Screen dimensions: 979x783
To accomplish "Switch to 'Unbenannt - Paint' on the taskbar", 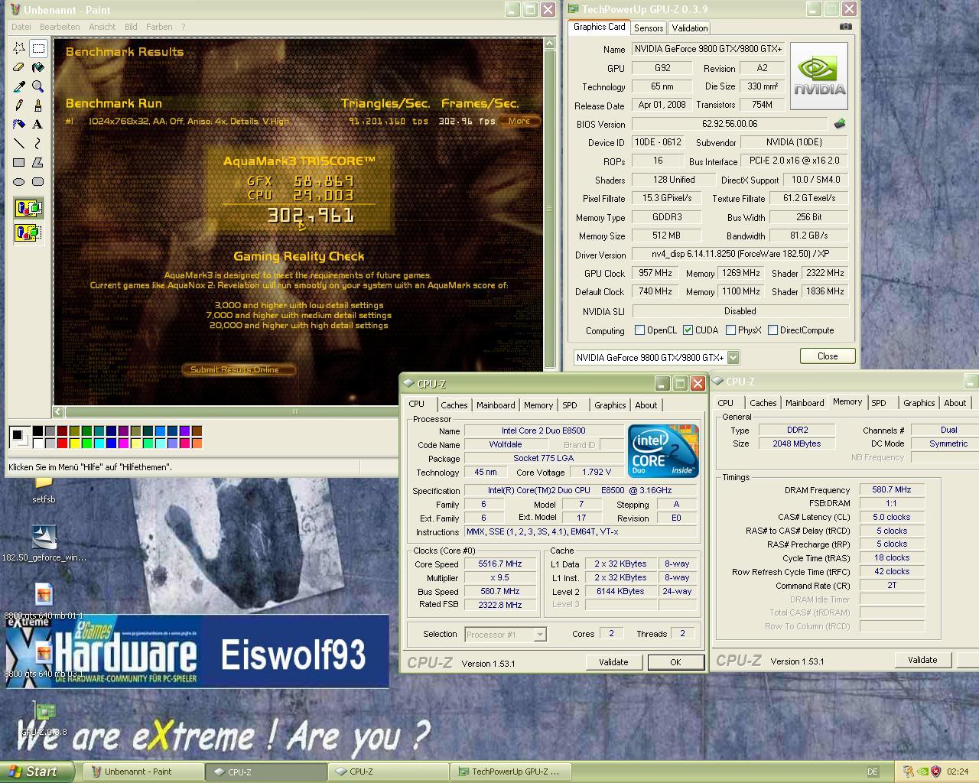I will pos(144,772).
